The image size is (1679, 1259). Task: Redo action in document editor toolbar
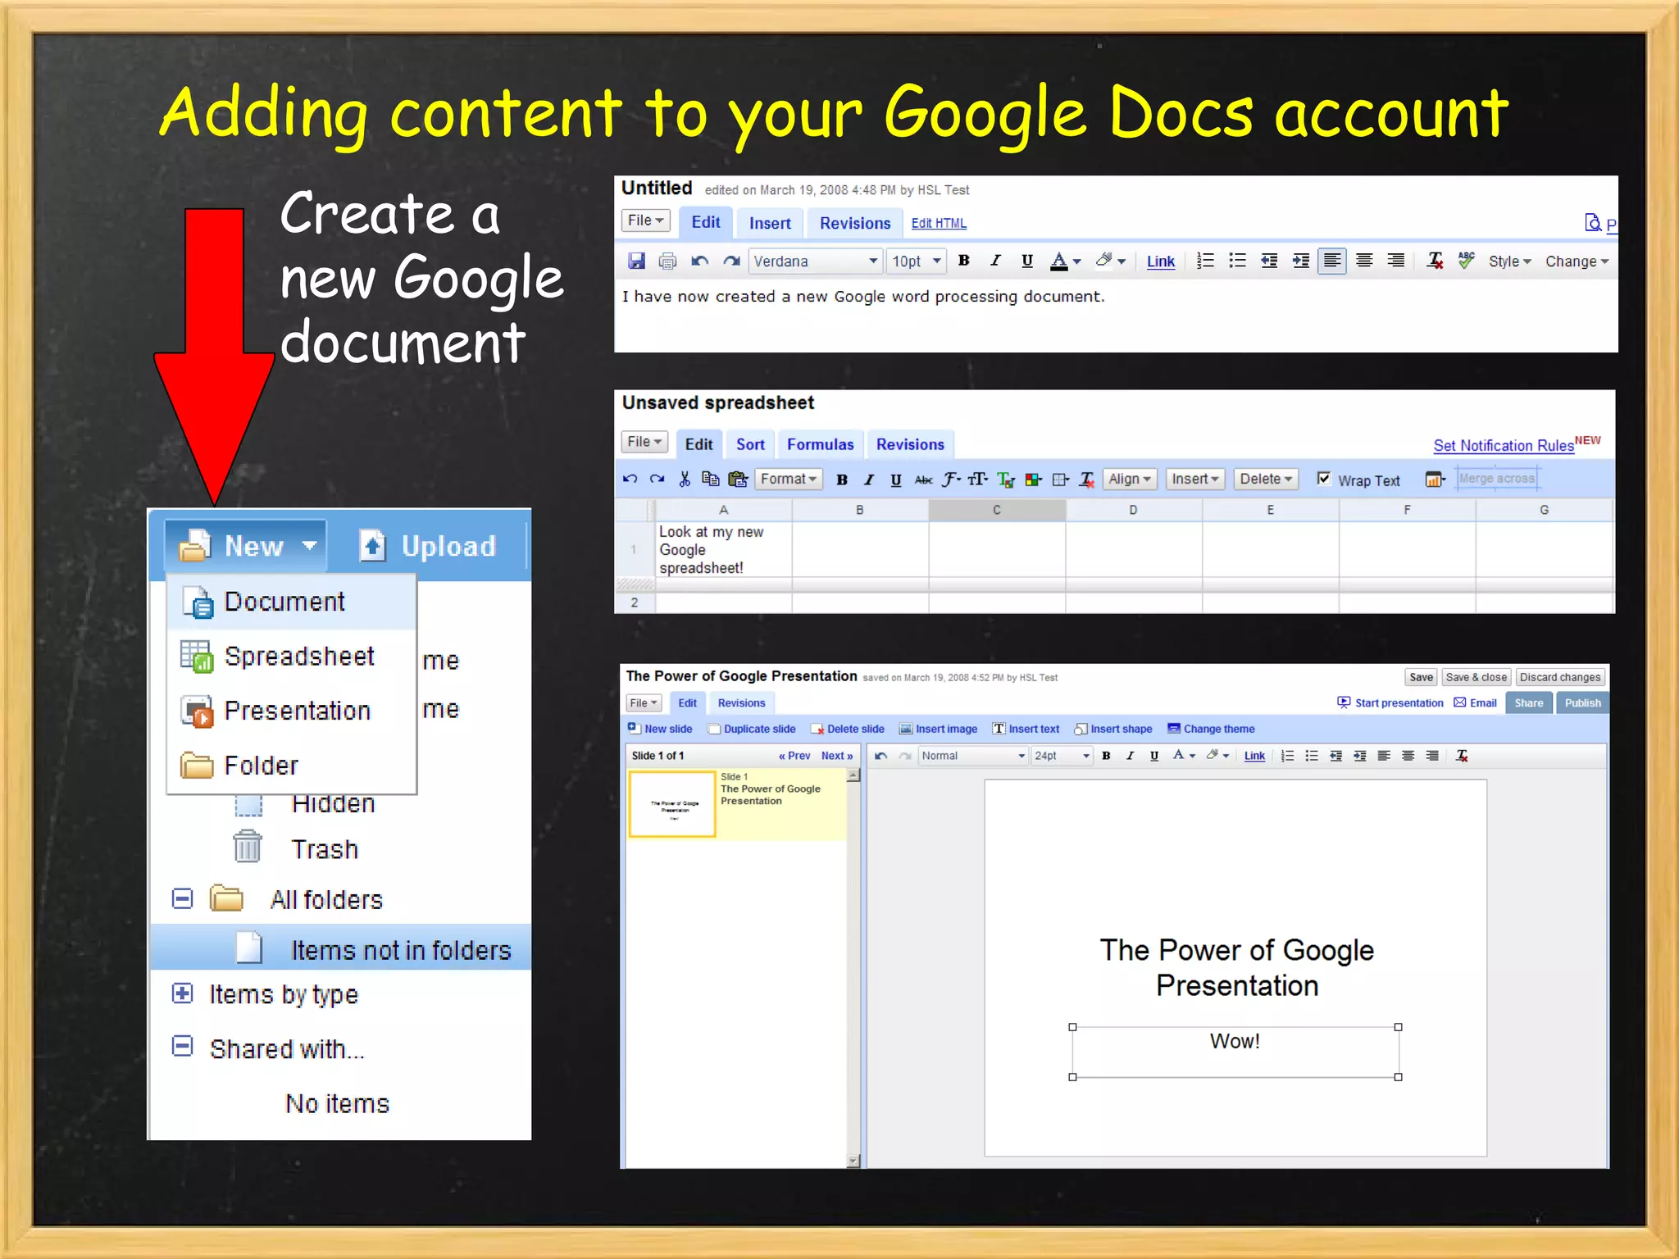coord(731,261)
